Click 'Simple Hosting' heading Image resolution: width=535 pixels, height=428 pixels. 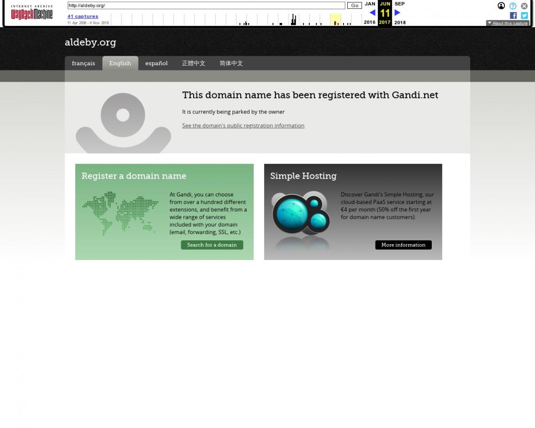point(303,176)
